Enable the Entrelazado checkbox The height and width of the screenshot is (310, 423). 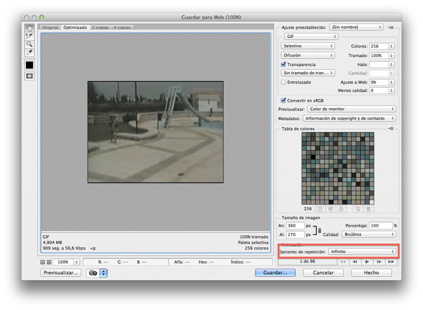[x=283, y=82]
